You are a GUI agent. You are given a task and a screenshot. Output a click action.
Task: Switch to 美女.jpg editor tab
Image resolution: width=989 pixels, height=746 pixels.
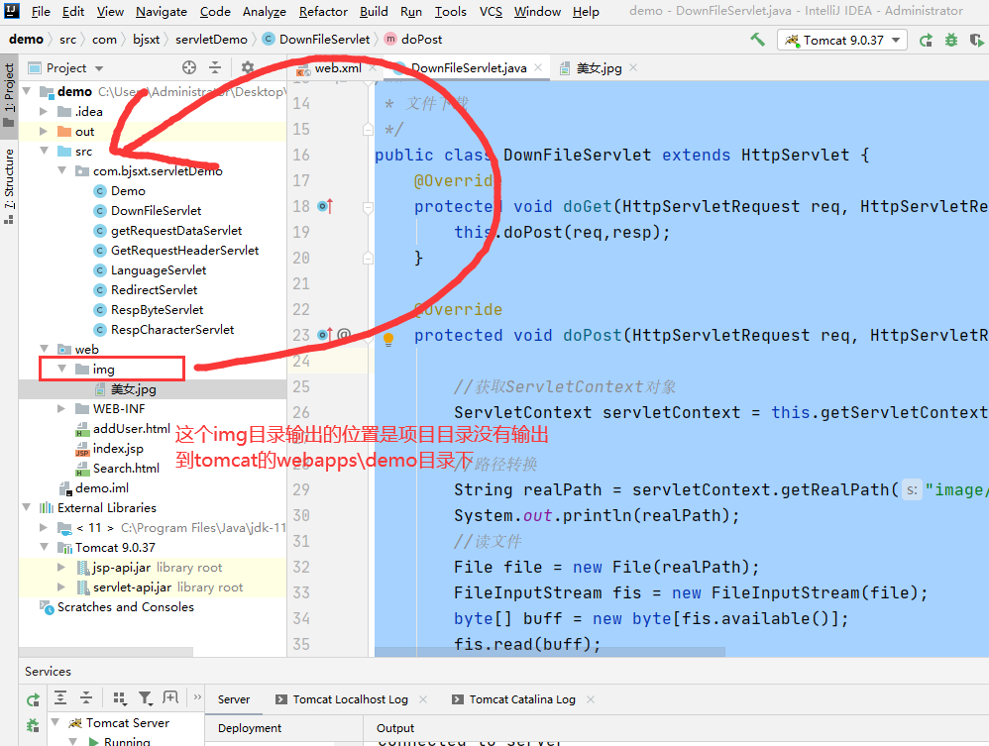pyautogui.click(x=599, y=68)
